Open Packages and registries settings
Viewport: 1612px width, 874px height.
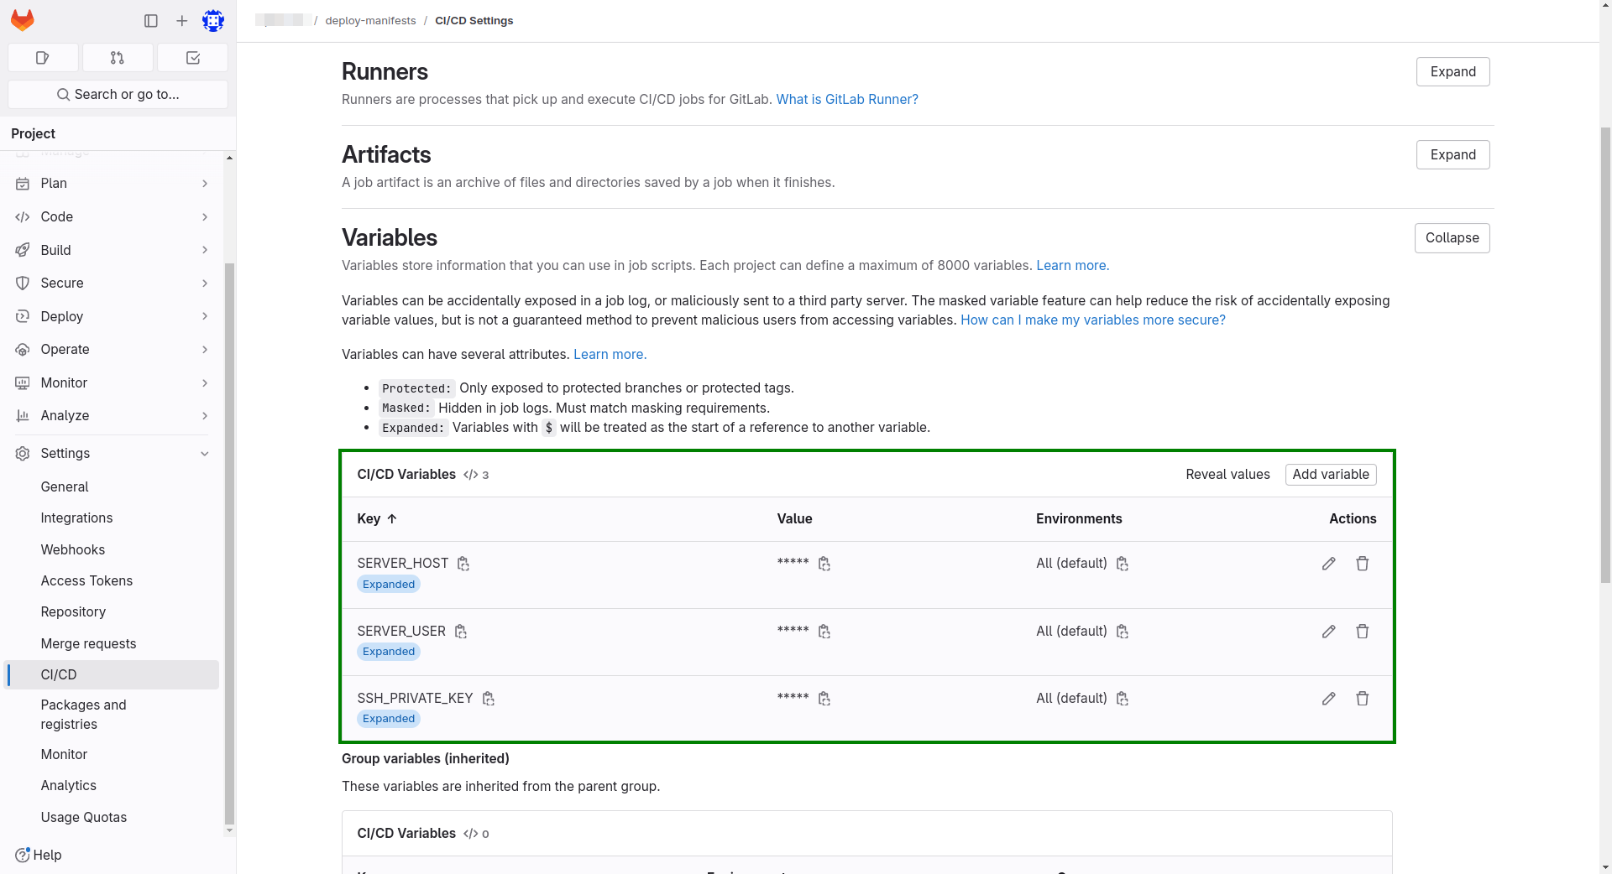tap(112, 715)
